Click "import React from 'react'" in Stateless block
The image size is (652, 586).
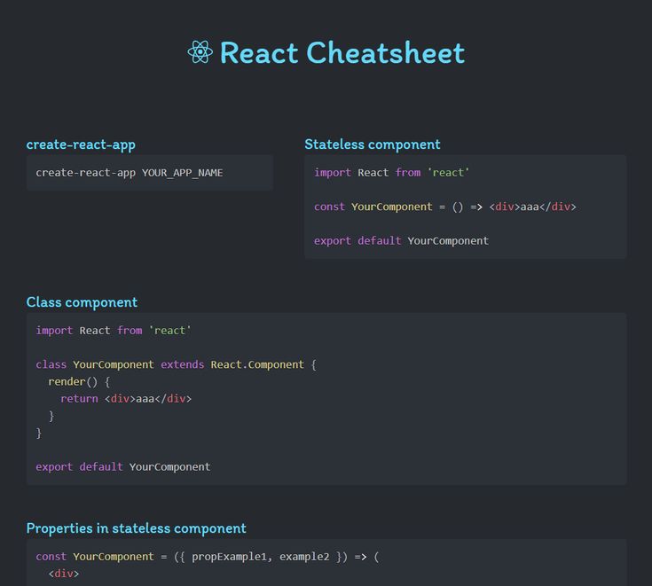[392, 173]
